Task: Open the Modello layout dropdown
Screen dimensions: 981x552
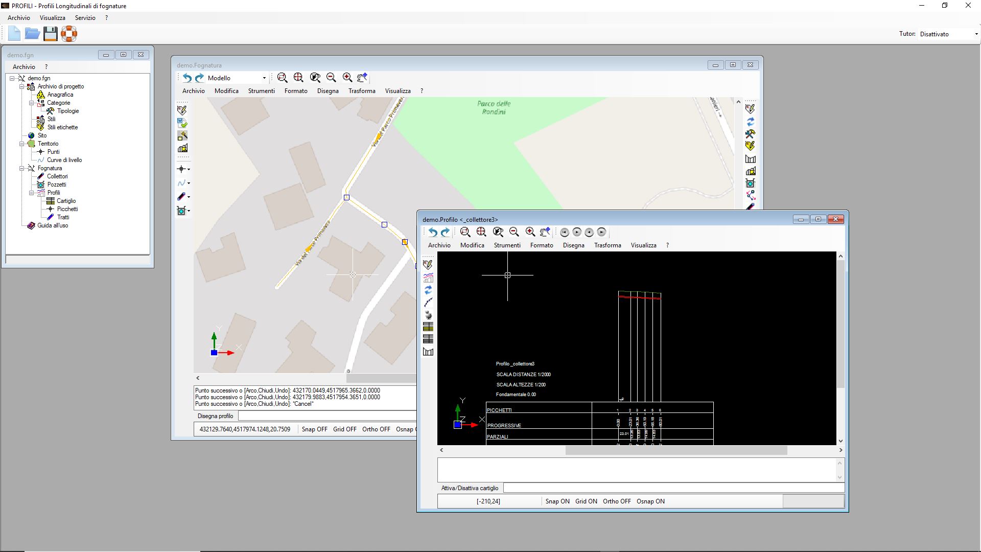Action: click(237, 78)
